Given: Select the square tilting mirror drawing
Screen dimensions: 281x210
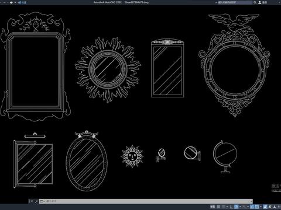Looking at the screenshot, I should click(x=33, y=164).
